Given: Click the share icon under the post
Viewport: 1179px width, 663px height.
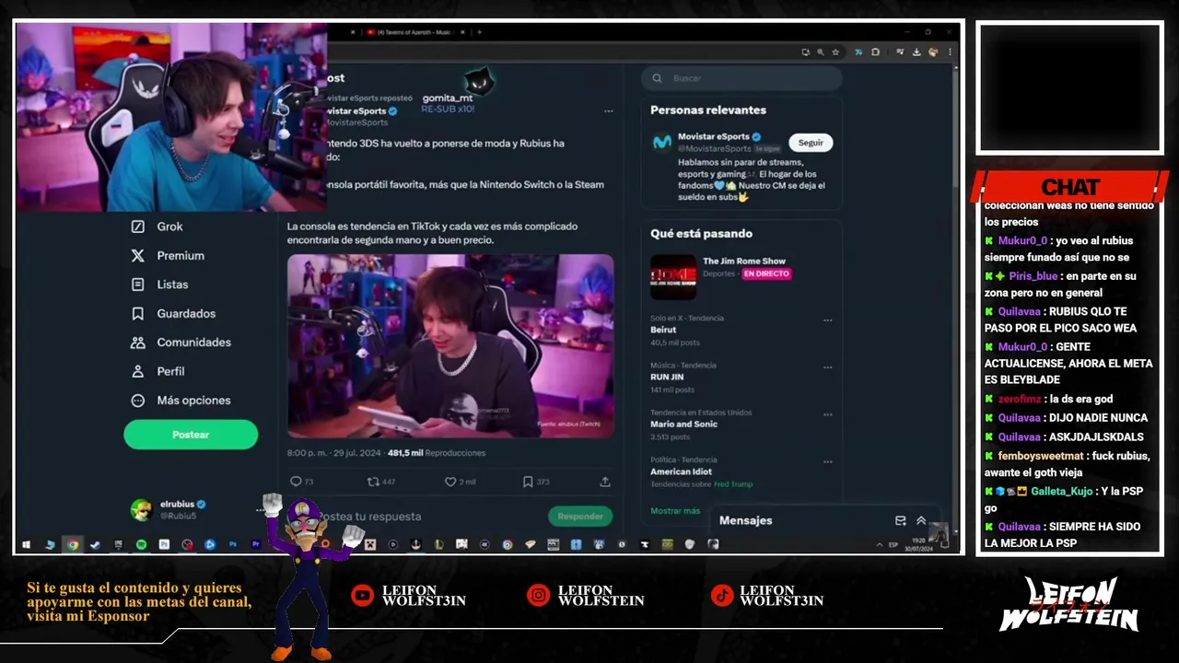Looking at the screenshot, I should [605, 482].
